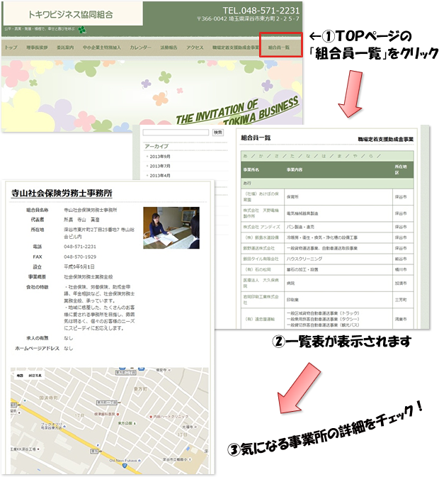Jump to the や index in the member list
Viewport: 439px width, 477px height.
point(355,156)
